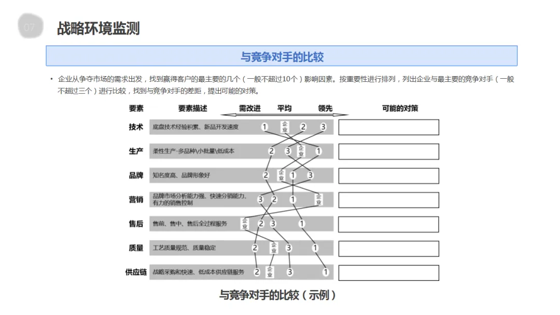Click competitor circle 2 in 售后 row

click(x=261, y=224)
